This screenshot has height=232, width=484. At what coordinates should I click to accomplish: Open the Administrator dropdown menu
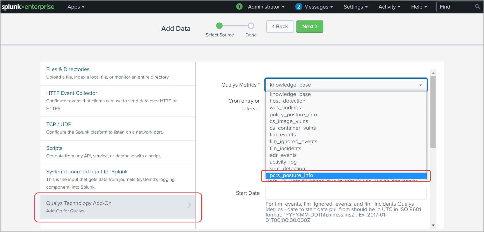click(266, 7)
